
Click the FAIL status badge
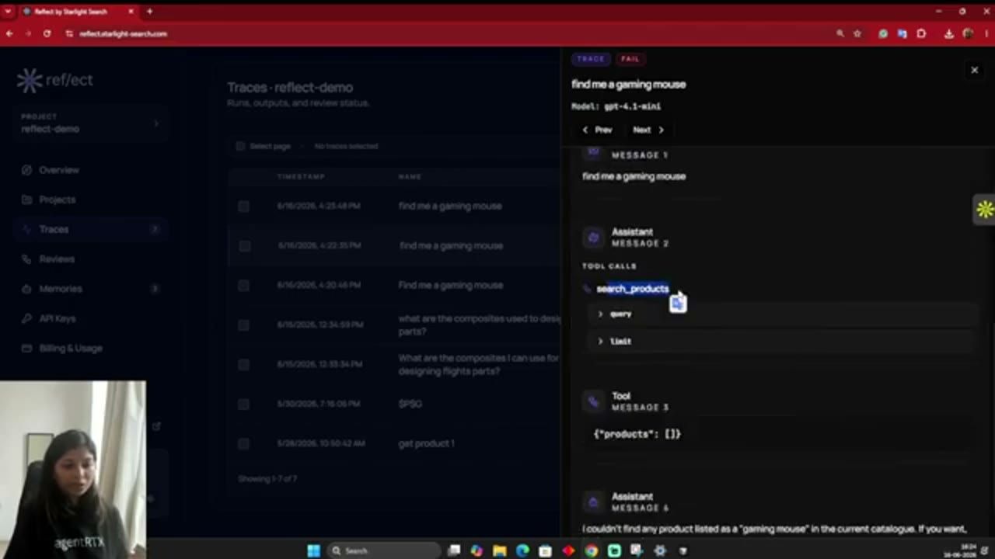(630, 59)
